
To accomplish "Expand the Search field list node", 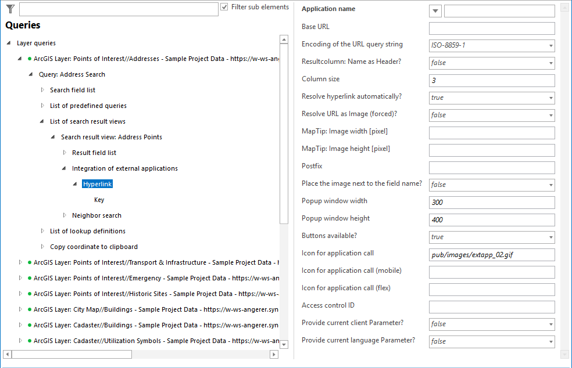I will coord(41,90).
